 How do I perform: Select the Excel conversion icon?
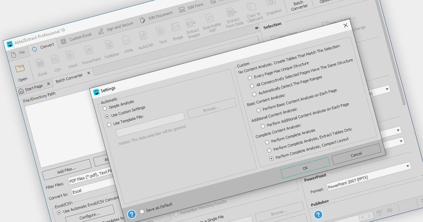click(40, 63)
